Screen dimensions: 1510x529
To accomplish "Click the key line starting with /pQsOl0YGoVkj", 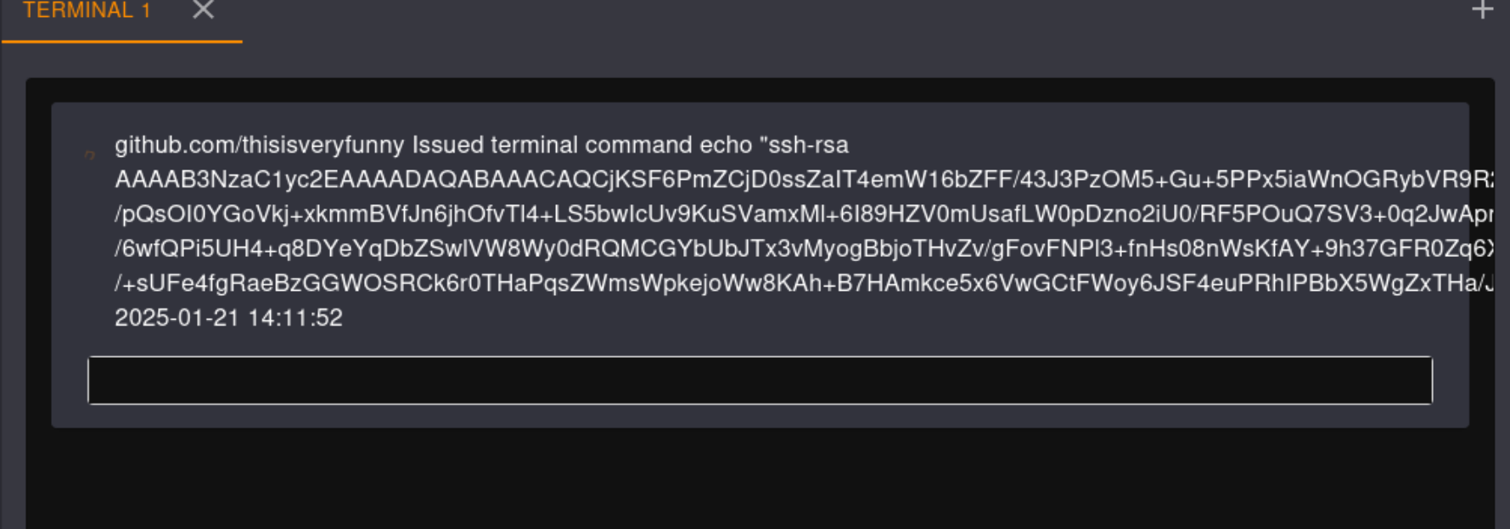I will point(594,214).
